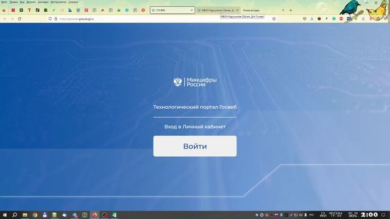Click the Минцифры России logo
The height and width of the screenshot is (219, 390).
195,82
